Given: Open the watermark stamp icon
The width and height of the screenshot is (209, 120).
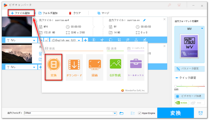Looking at the screenshot, I should [x=136, y=40].
